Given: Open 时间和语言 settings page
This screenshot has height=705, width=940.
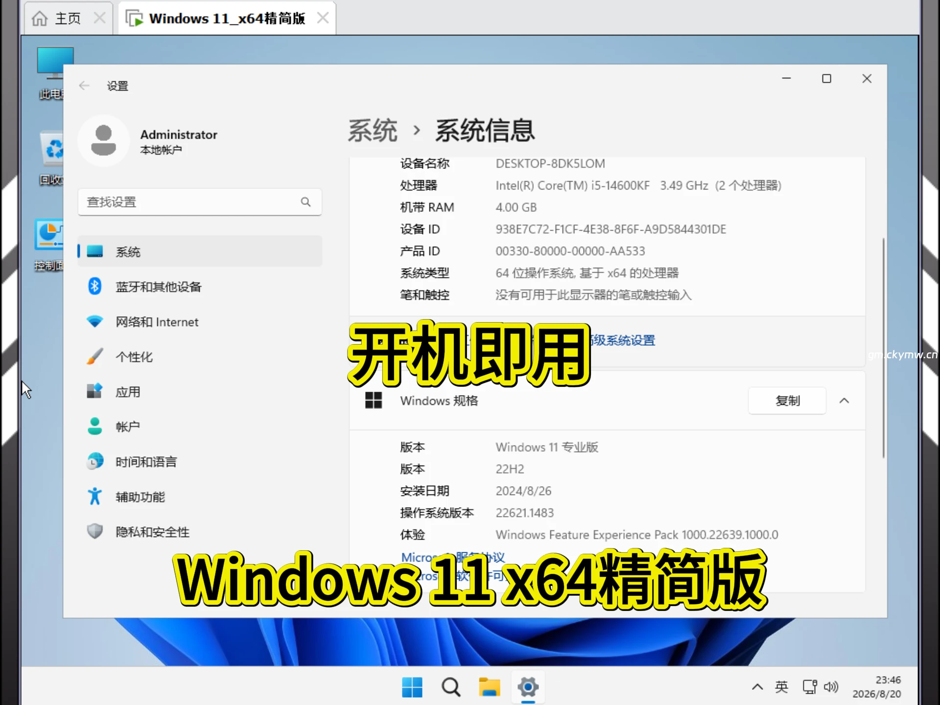Looking at the screenshot, I should (x=200, y=461).
